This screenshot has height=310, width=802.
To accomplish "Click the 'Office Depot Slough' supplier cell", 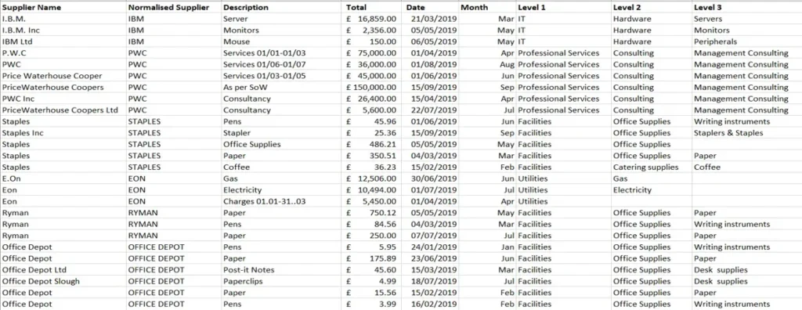I will pyautogui.click(x=63, y=281).
